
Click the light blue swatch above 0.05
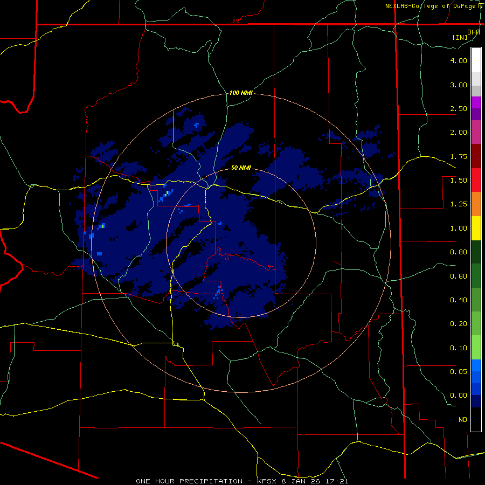476,365
